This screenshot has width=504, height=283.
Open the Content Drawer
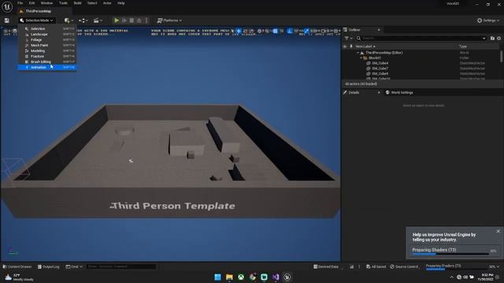pyautogui.click(x=17, y=266)
